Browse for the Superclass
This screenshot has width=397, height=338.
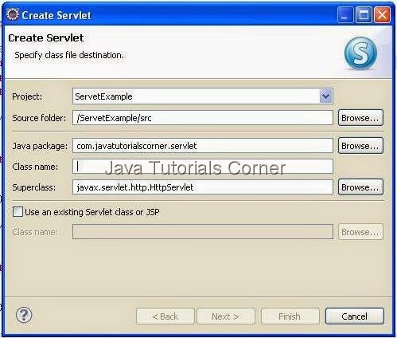pos(360,187)
